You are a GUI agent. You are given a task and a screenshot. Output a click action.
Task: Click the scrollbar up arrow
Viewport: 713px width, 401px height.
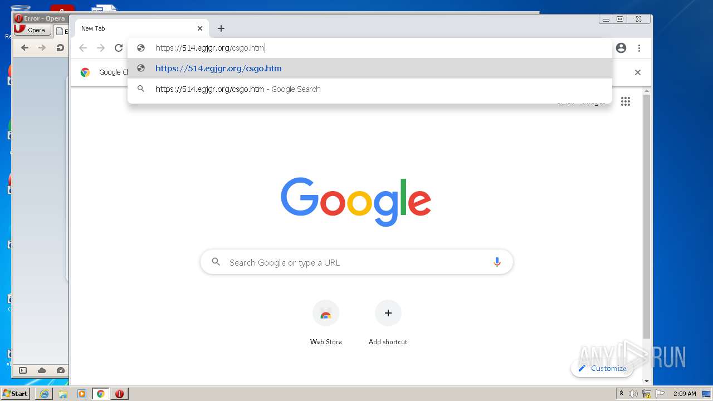point(647,90)
